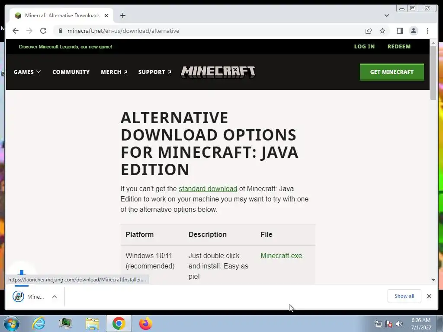
Task: Open the SUPPORT external link
Action: (154, 72)
